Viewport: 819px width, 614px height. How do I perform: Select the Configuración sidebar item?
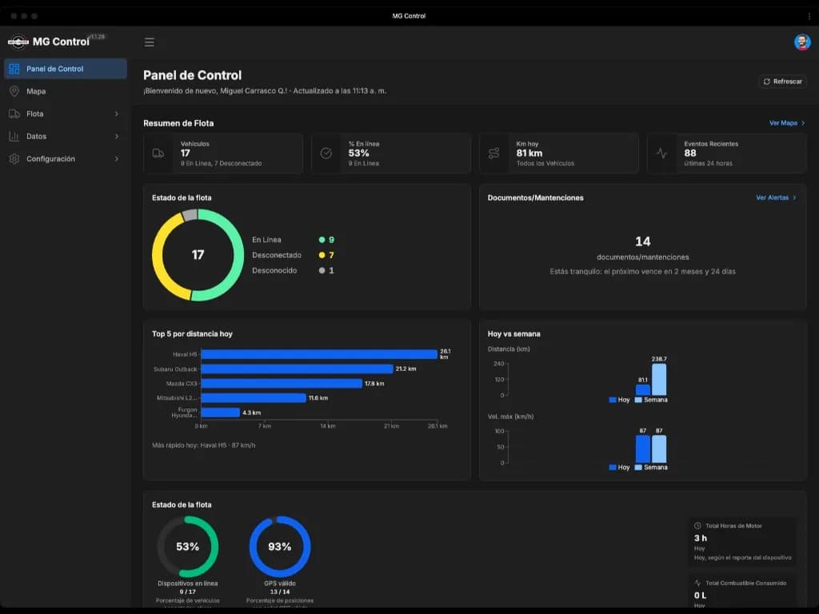tap(66, 159)
